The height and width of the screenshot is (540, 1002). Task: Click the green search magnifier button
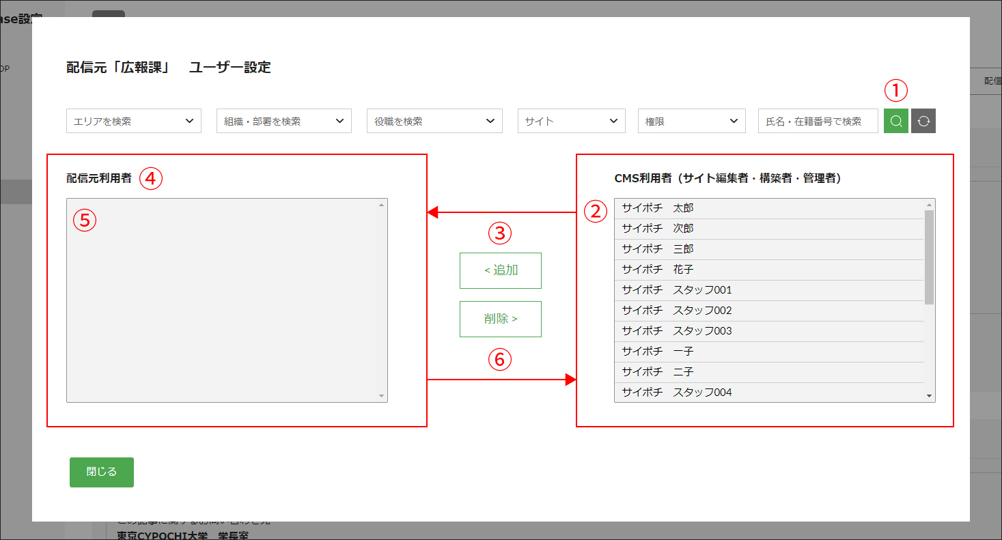(x=896, y=121)
